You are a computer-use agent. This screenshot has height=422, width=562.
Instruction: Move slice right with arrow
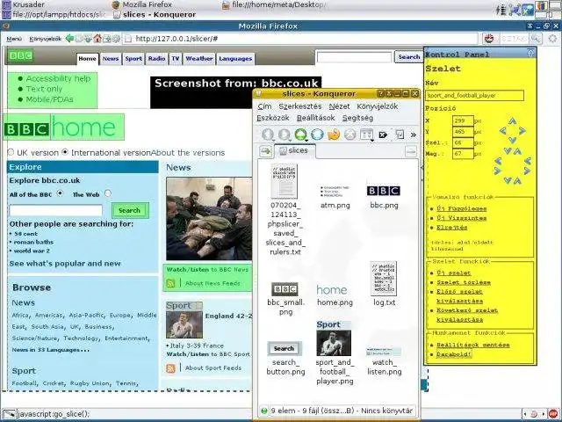[x=522, y=131]
